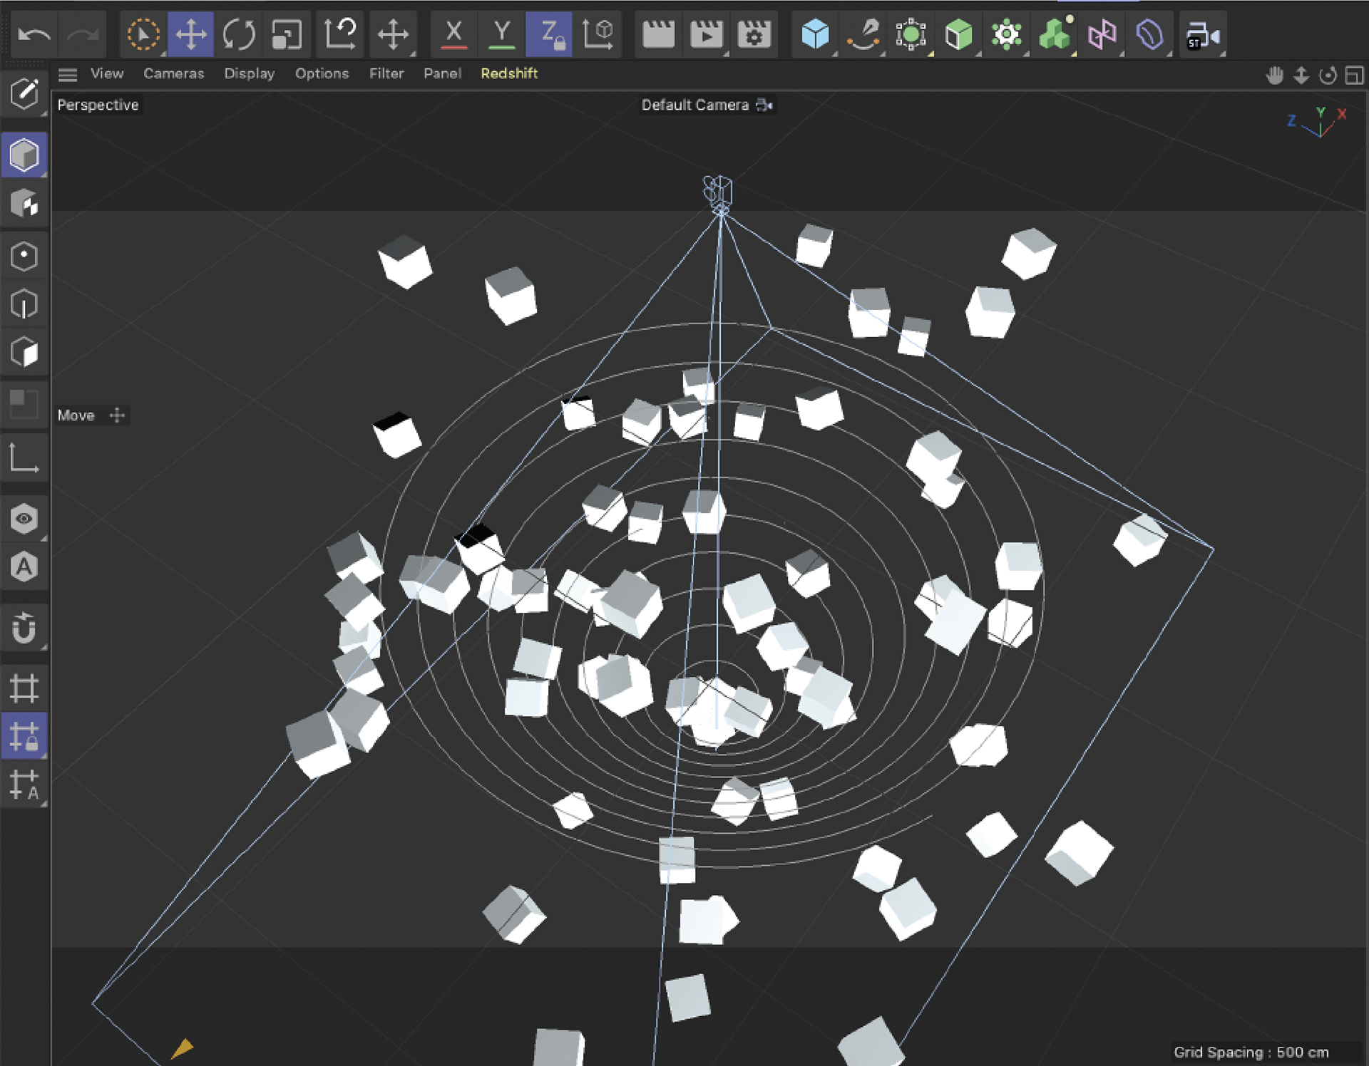Screen dimensions: 1369x1066
Task: Toggle X axis lock
Action: click(453, 34)
